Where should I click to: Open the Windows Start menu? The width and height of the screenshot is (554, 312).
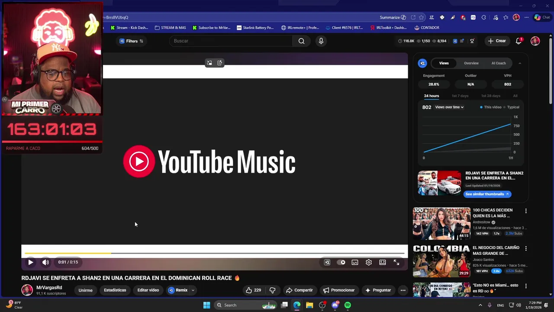coord(206,305)
